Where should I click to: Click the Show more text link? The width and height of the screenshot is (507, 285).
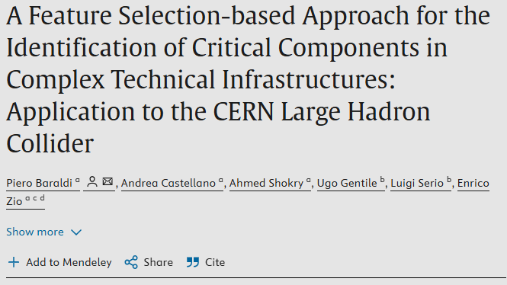(x=35, y=232)
